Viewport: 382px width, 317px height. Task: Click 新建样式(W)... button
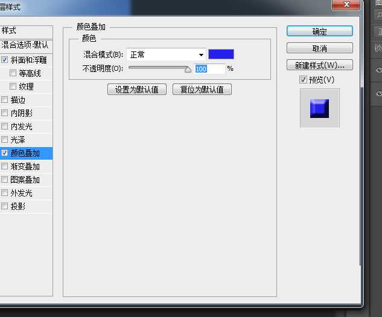320,65
